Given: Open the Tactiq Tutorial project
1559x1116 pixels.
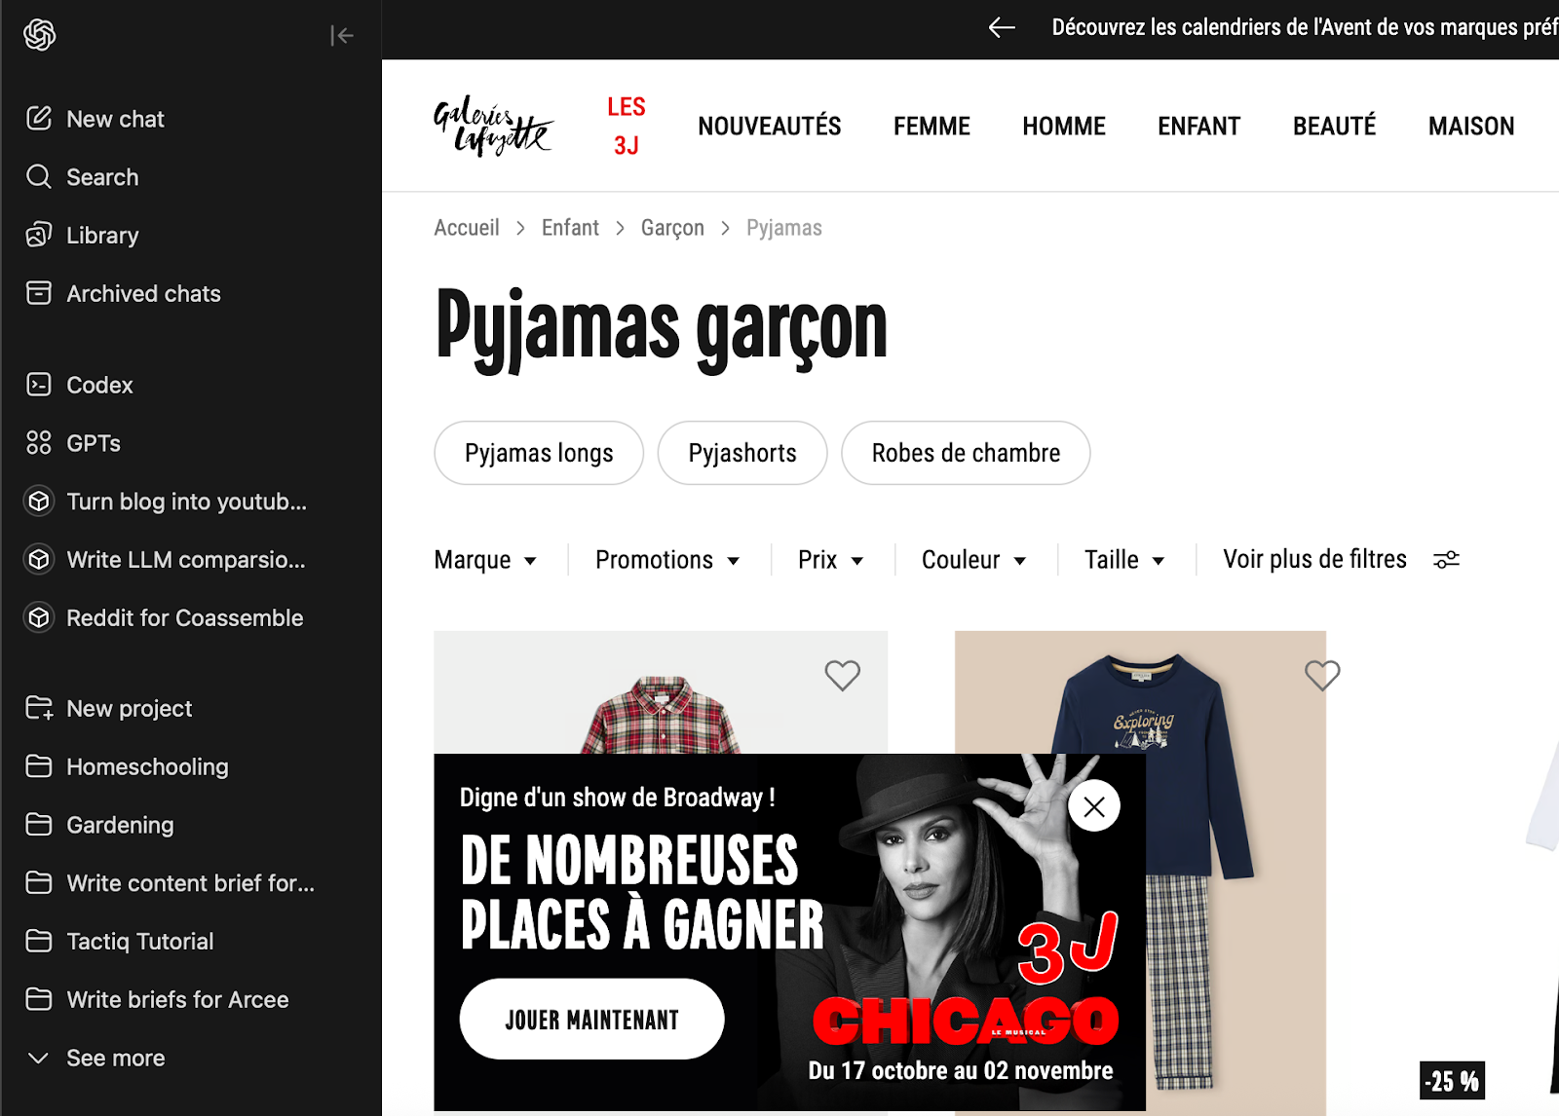Looking at the screenshot, I should 140,942.
